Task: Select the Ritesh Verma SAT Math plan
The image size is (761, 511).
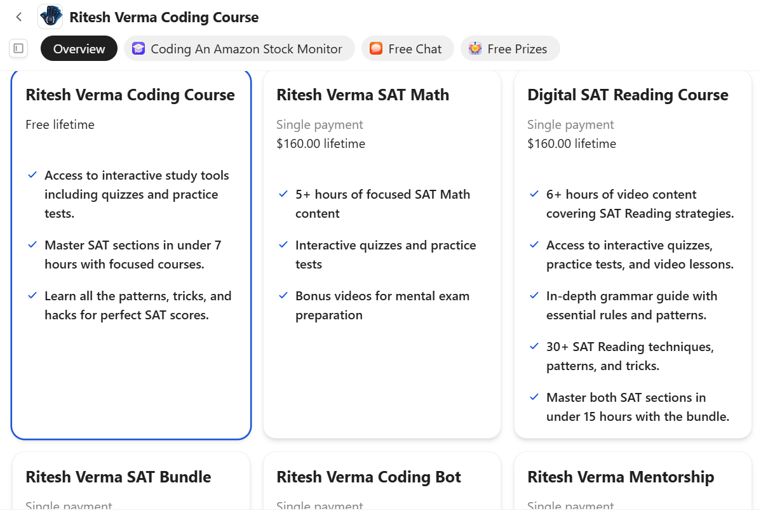Action: tap(382, 254)
